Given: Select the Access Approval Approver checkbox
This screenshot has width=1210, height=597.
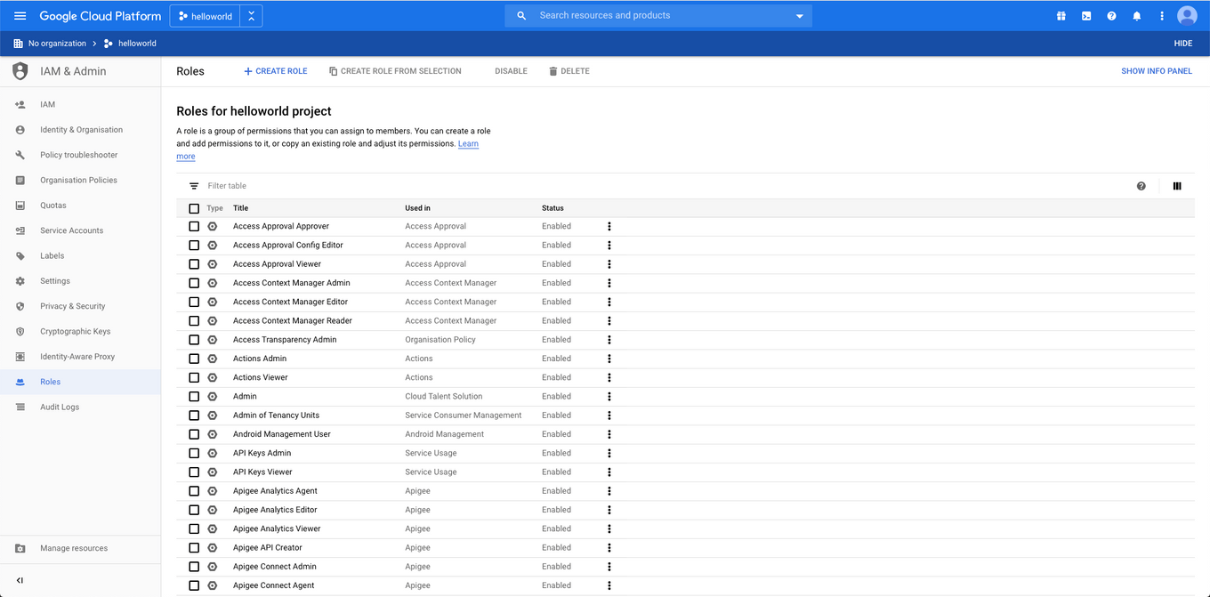Looking at the screenshot, I should click(x=194, y=227).
